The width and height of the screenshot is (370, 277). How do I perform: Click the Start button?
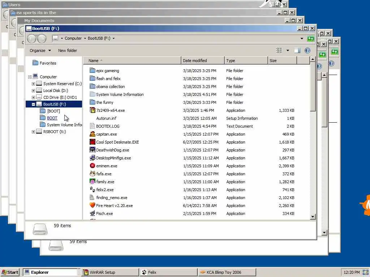pos(10,272)
